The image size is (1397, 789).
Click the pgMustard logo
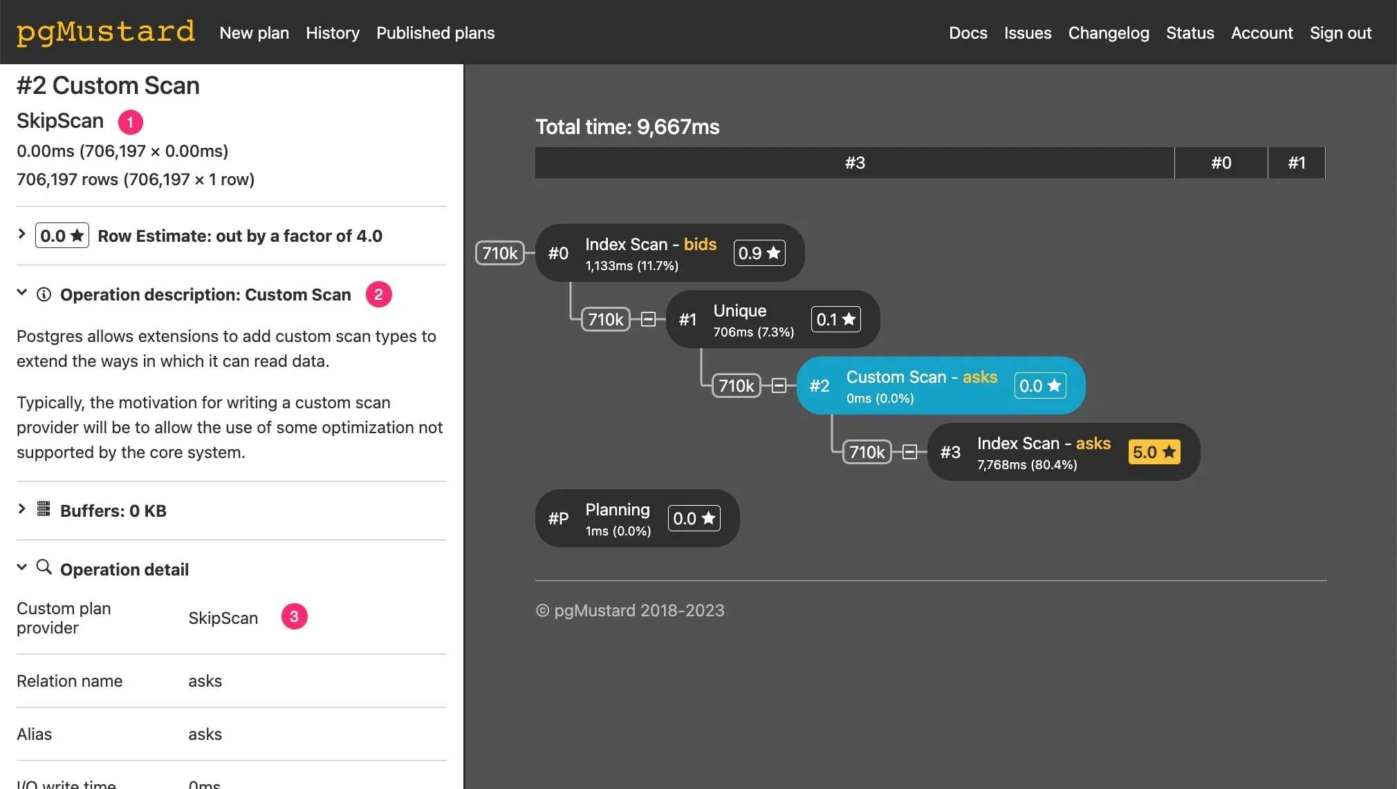105,32
